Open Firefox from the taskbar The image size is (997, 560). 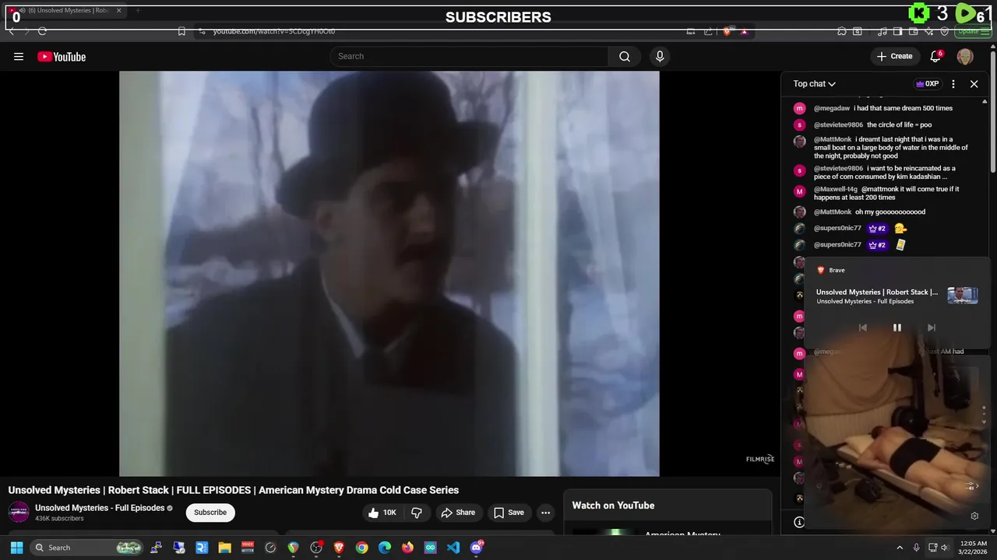point(407,548)
